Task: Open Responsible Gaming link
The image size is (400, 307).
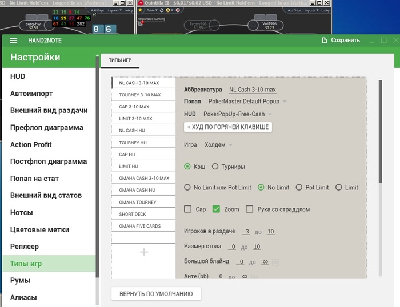Action: point(151,19)
